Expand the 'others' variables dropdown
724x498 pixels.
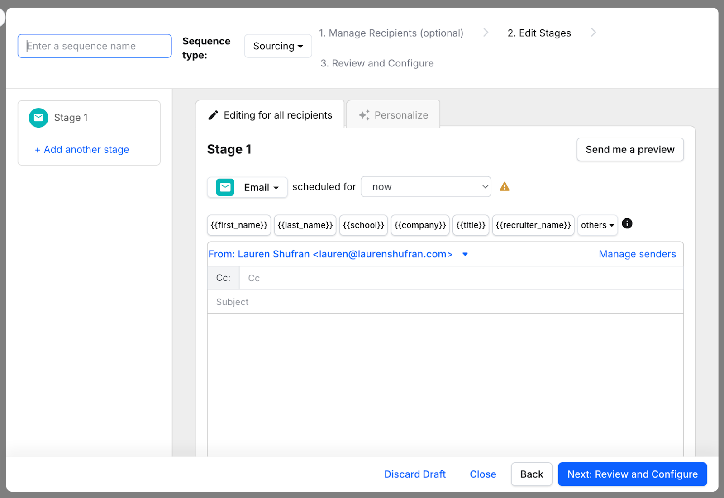597,225
